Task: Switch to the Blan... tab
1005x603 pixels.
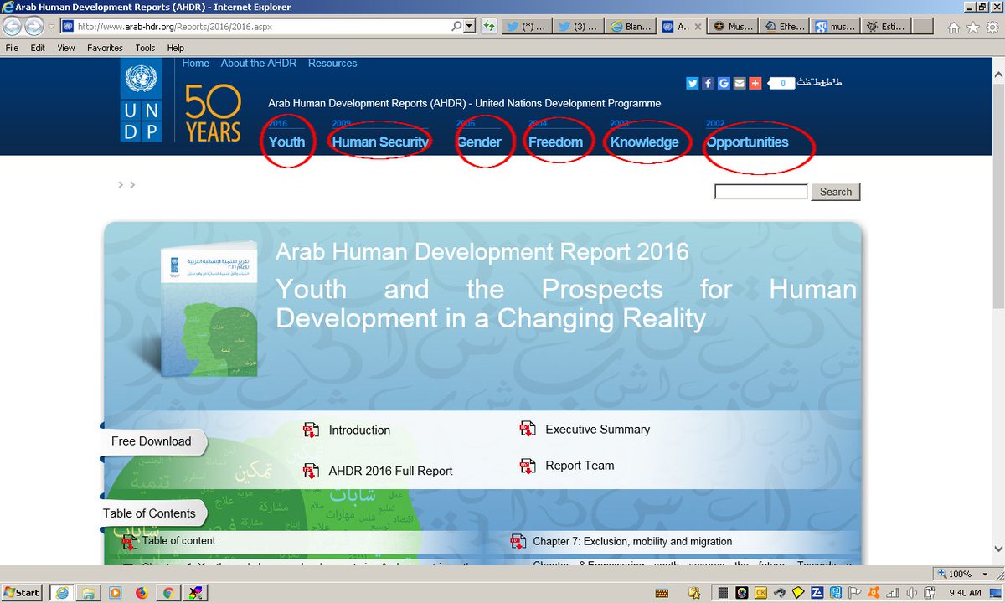Action: (x=630, y=27)
